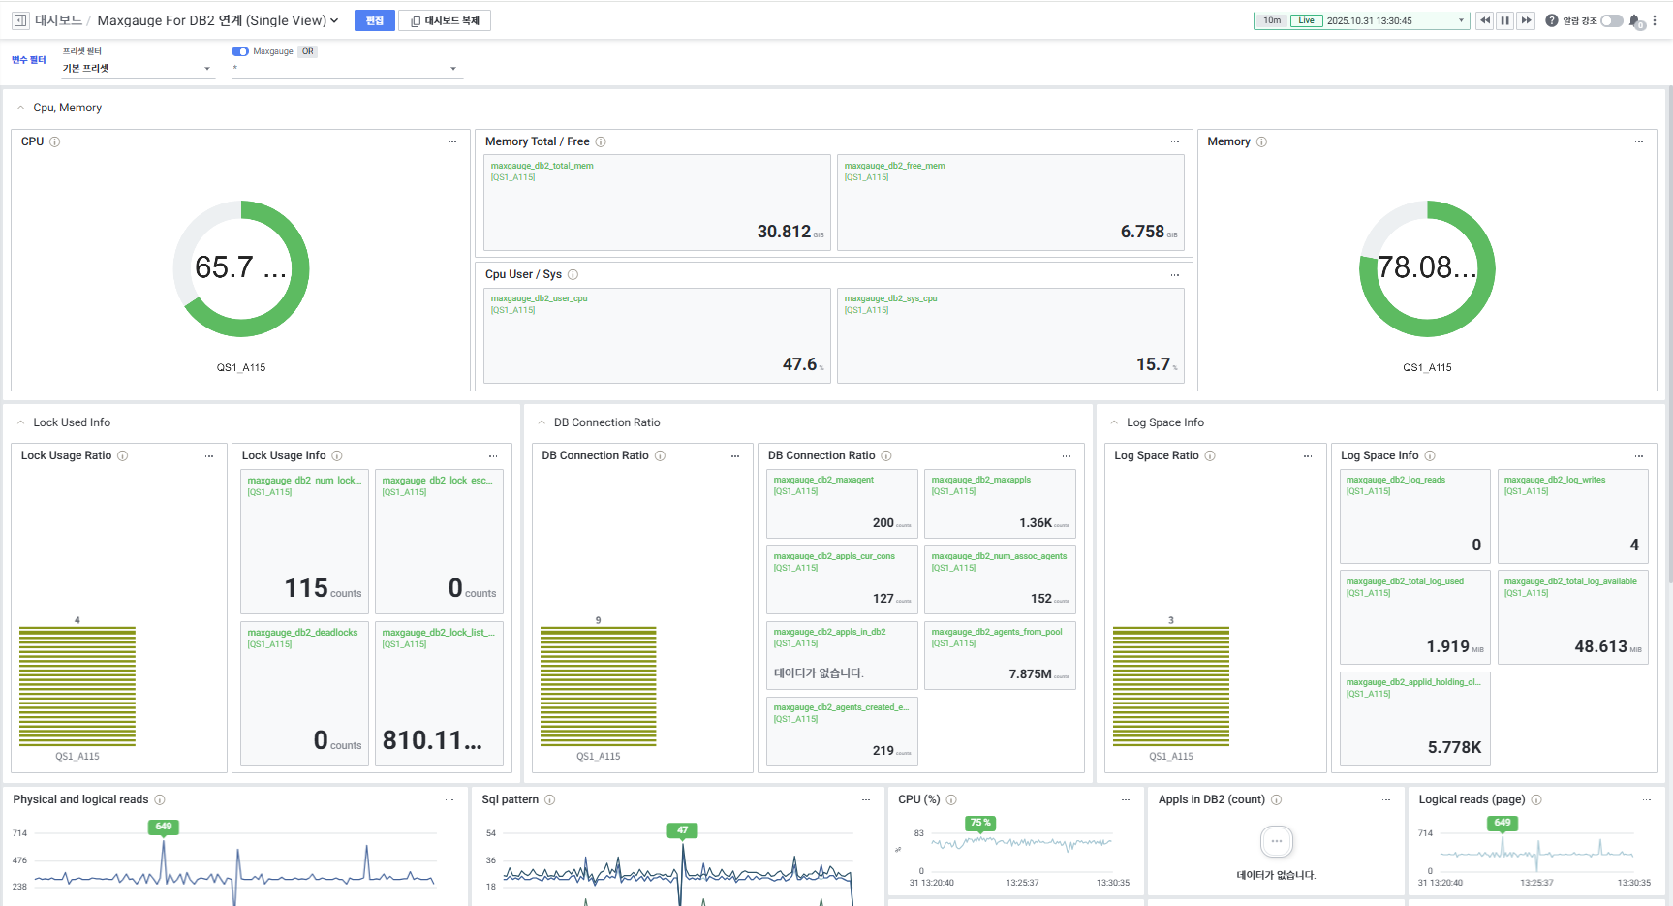Click the info icon beside Log Space Ratio
The image size is (1673, 906).
[1210, 455]
